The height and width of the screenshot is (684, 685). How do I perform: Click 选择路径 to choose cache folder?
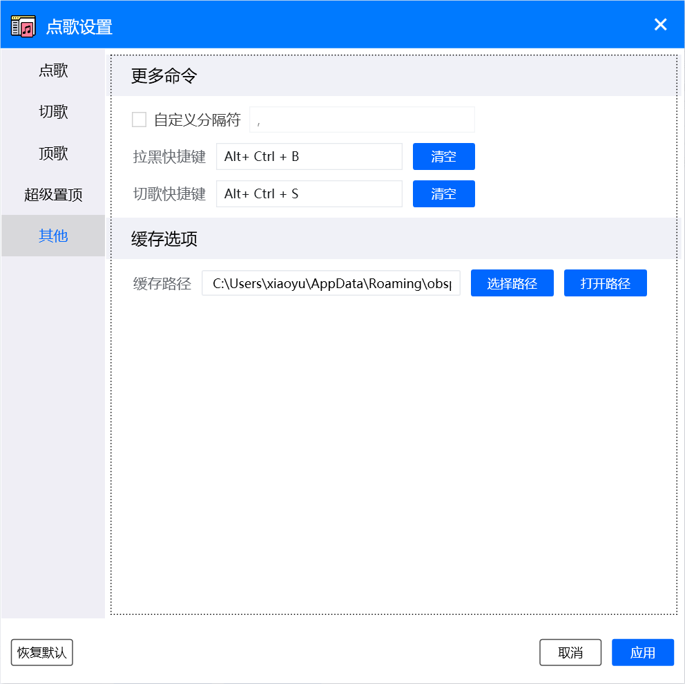tap(512, 283)
